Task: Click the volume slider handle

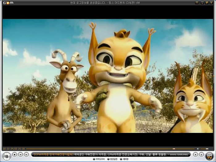Action: pos(207,149)
